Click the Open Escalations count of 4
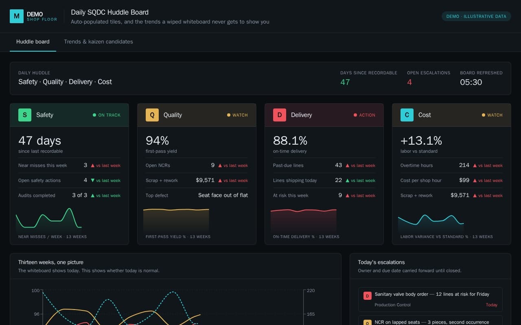The height and width of the screenshot is (325, 521). 409,82
